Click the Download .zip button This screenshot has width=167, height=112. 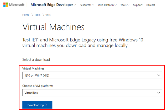[x=37, y=105]
